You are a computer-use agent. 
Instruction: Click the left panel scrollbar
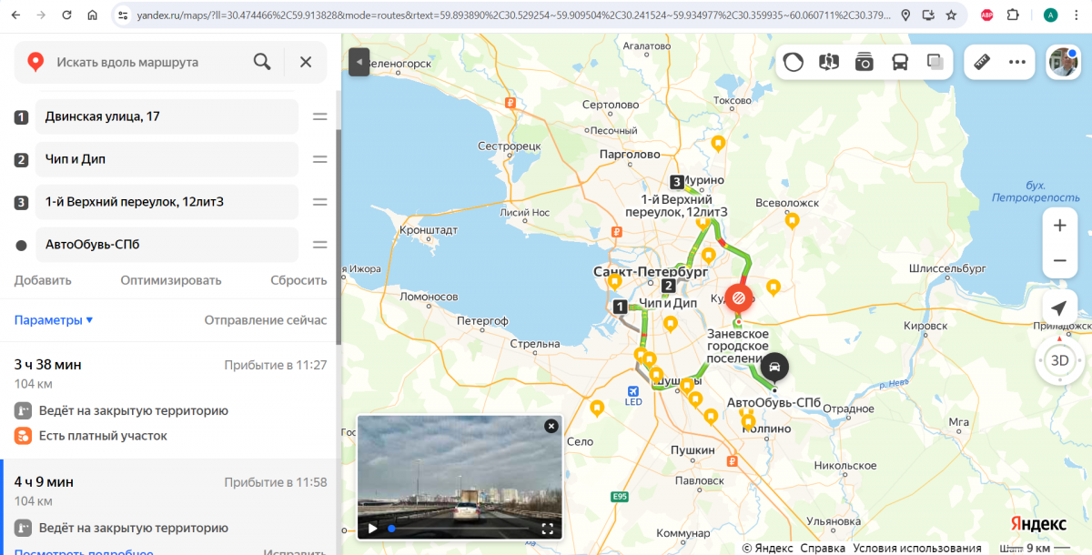pos(339,237)
